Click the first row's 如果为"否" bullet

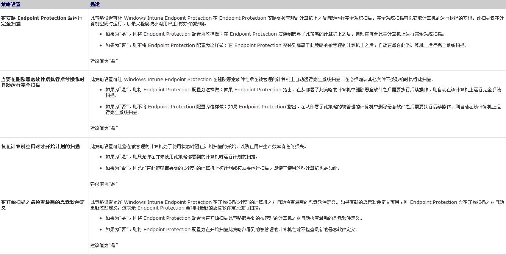pyautogui.click(x=286, y=45)
